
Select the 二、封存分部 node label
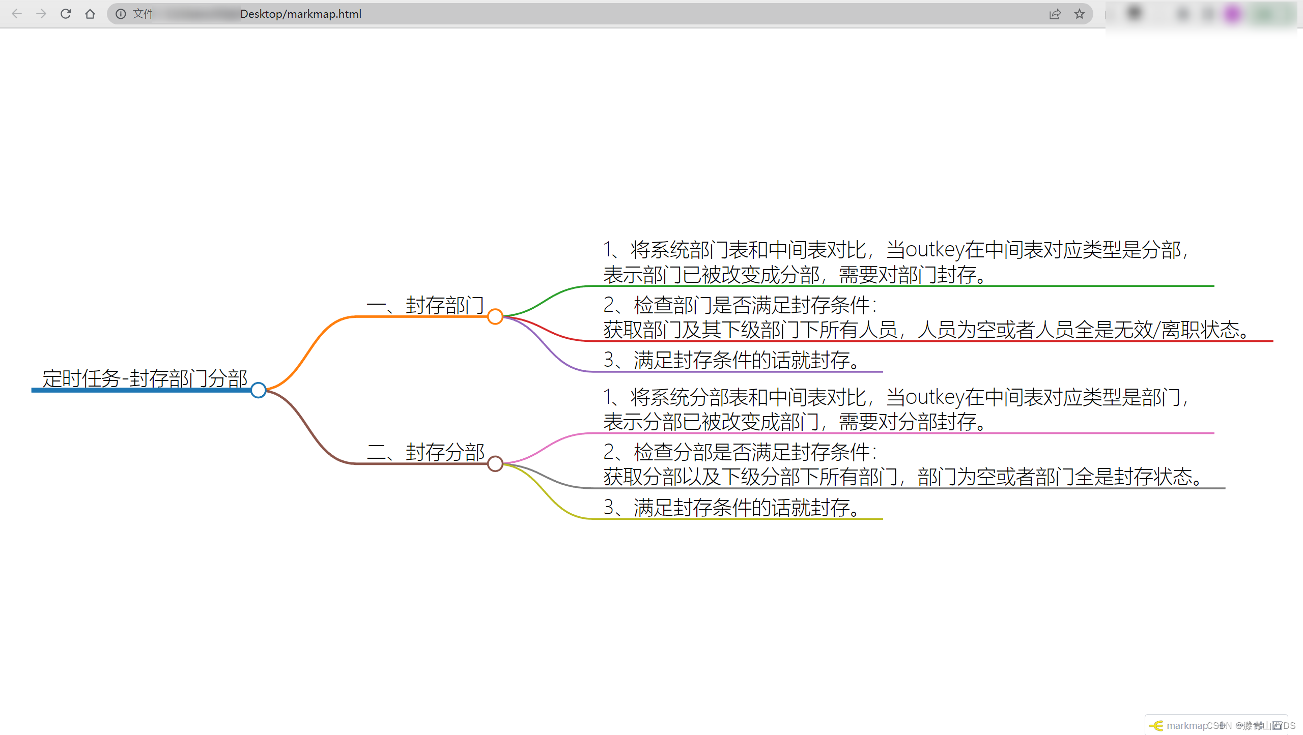(425, 452)
